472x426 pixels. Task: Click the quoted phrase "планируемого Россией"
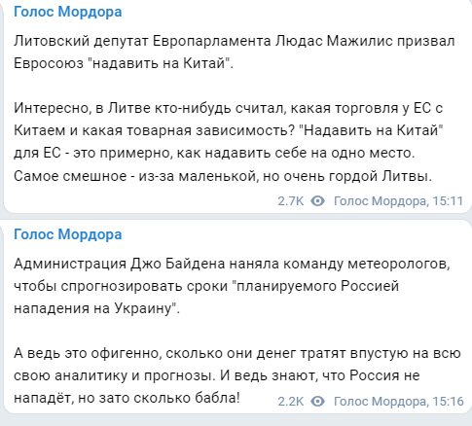(x=316, y=286)
